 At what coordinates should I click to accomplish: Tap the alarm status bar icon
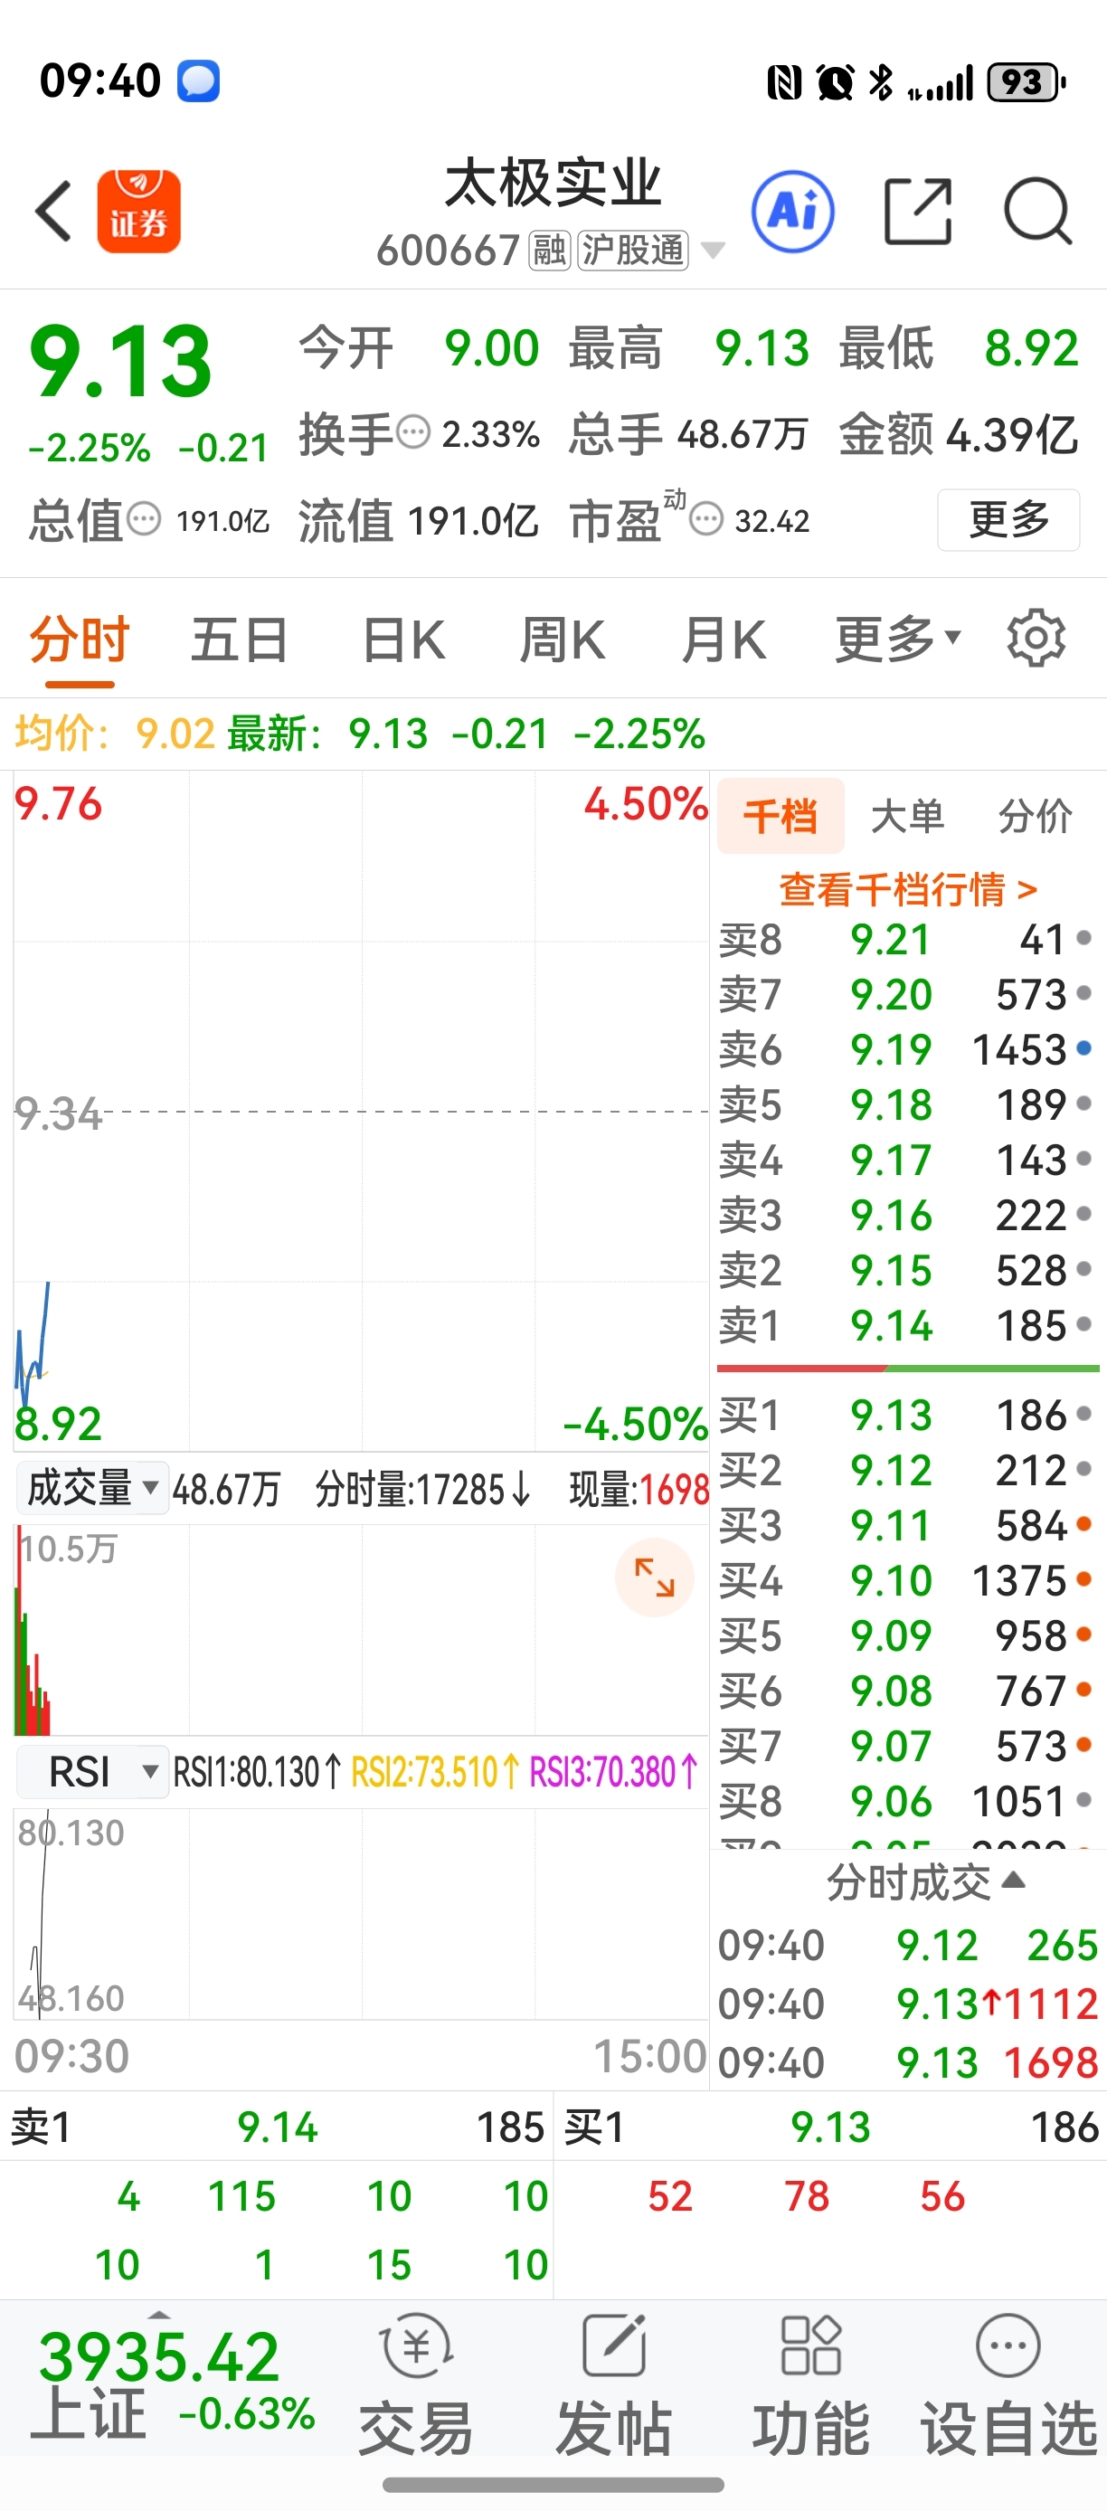click(835, 82)
